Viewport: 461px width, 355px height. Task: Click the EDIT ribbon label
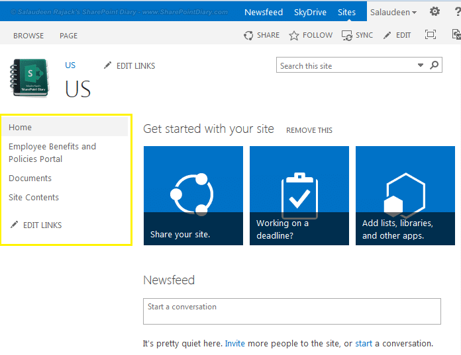(403, 35)
